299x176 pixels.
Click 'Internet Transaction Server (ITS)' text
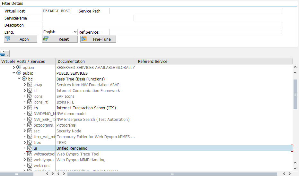tap(86, 108)
